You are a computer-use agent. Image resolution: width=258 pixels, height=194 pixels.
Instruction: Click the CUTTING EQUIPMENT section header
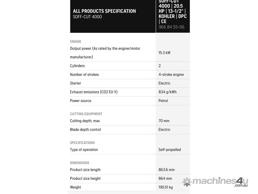pyautogui.click(x=86, y=114)
